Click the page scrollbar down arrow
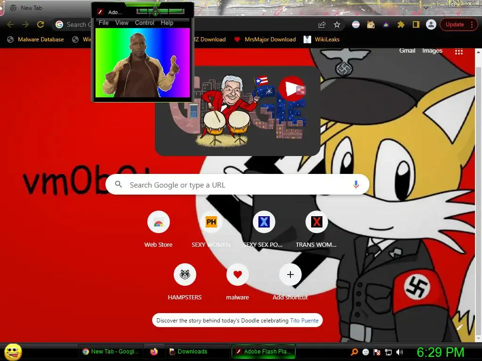This screenshot has width=482, height=361. point(478,338)
